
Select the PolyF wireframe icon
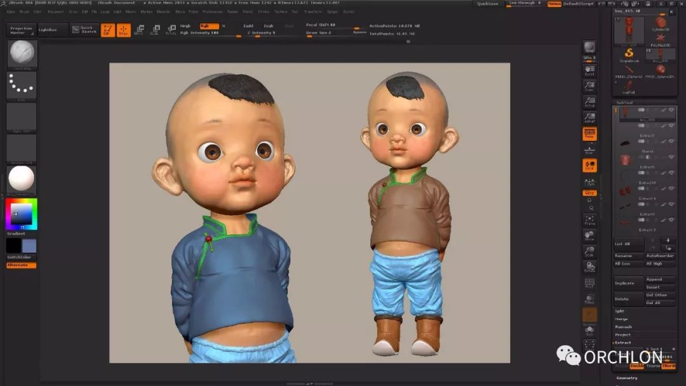[589, 283]
